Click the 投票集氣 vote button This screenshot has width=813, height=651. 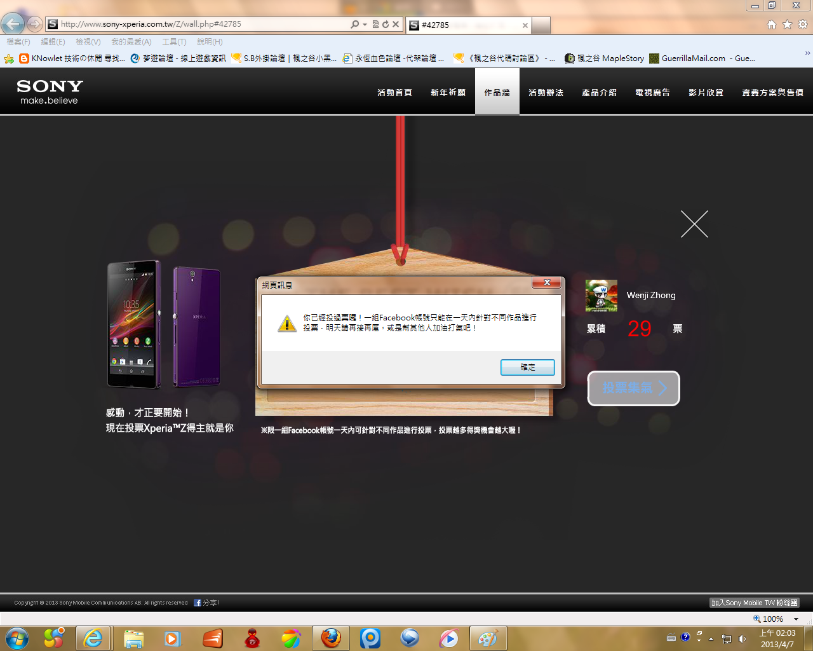(x=633, y=388)
